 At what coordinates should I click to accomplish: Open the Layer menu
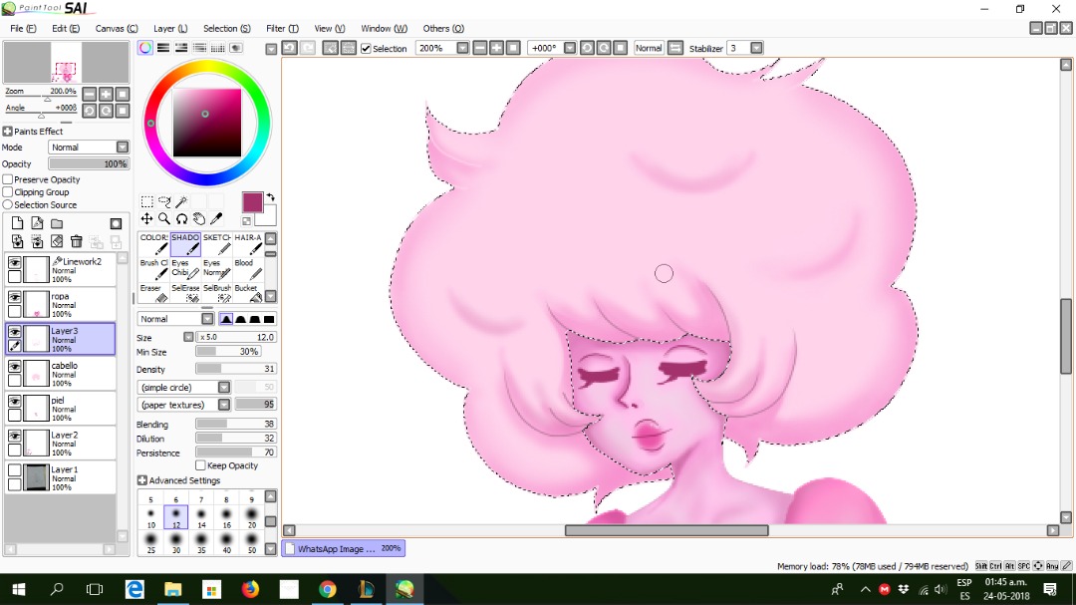click(x=170, y=28)
